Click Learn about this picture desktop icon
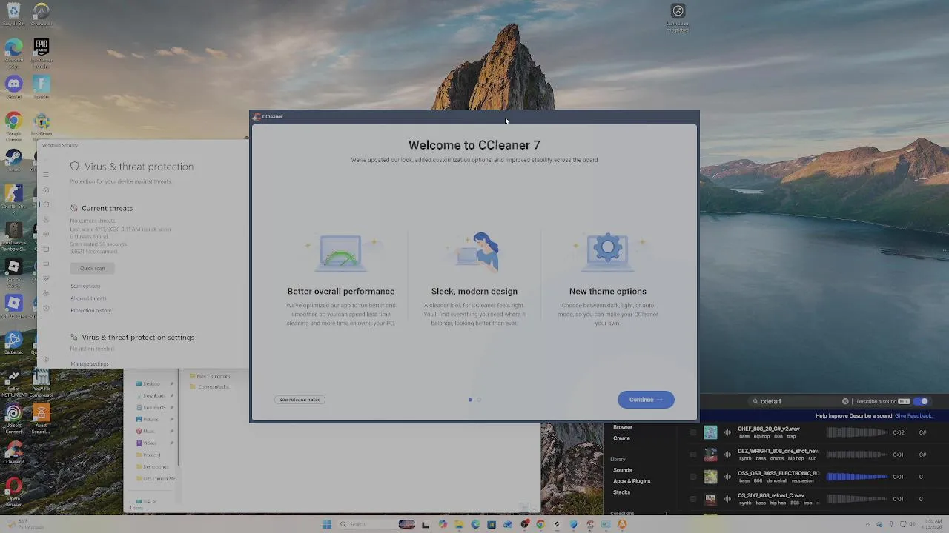 pos(678,18)
